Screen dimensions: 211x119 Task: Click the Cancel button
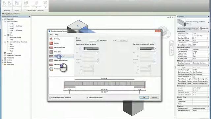154,98
